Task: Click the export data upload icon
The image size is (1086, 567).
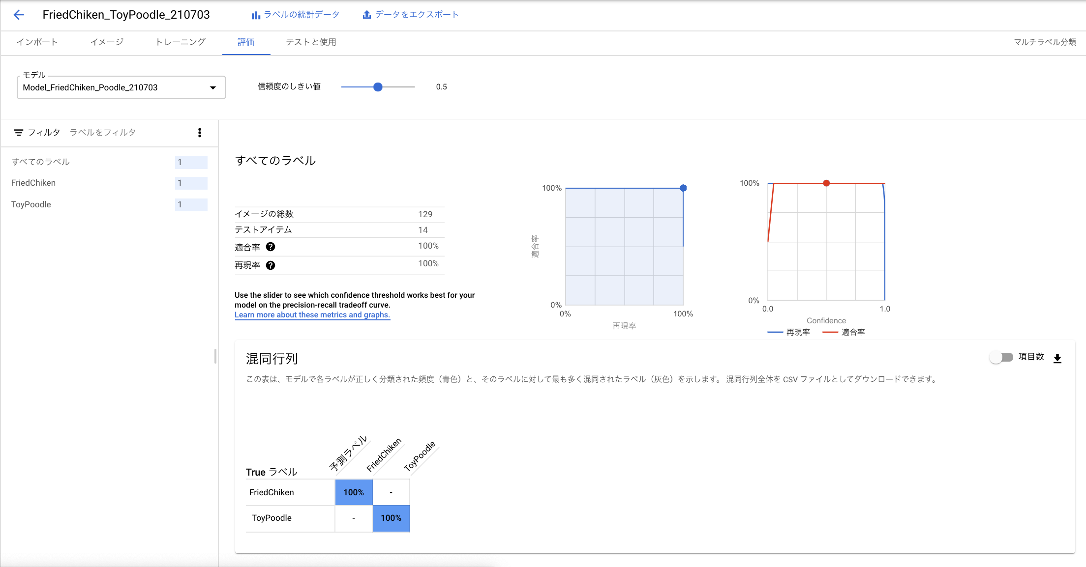Action: (x=366, y=15)
